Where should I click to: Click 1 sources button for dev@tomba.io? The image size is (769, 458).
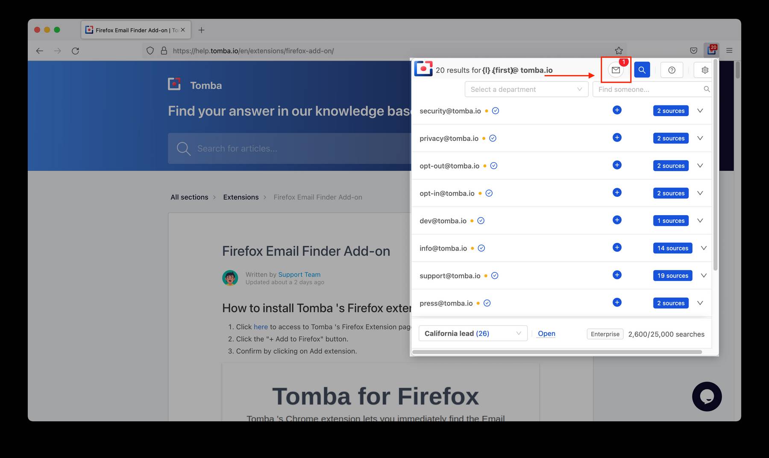[671, 221]
